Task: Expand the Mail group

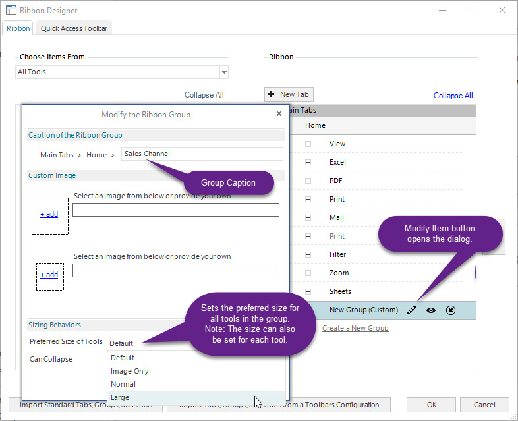Action: [x=308, y=218]
